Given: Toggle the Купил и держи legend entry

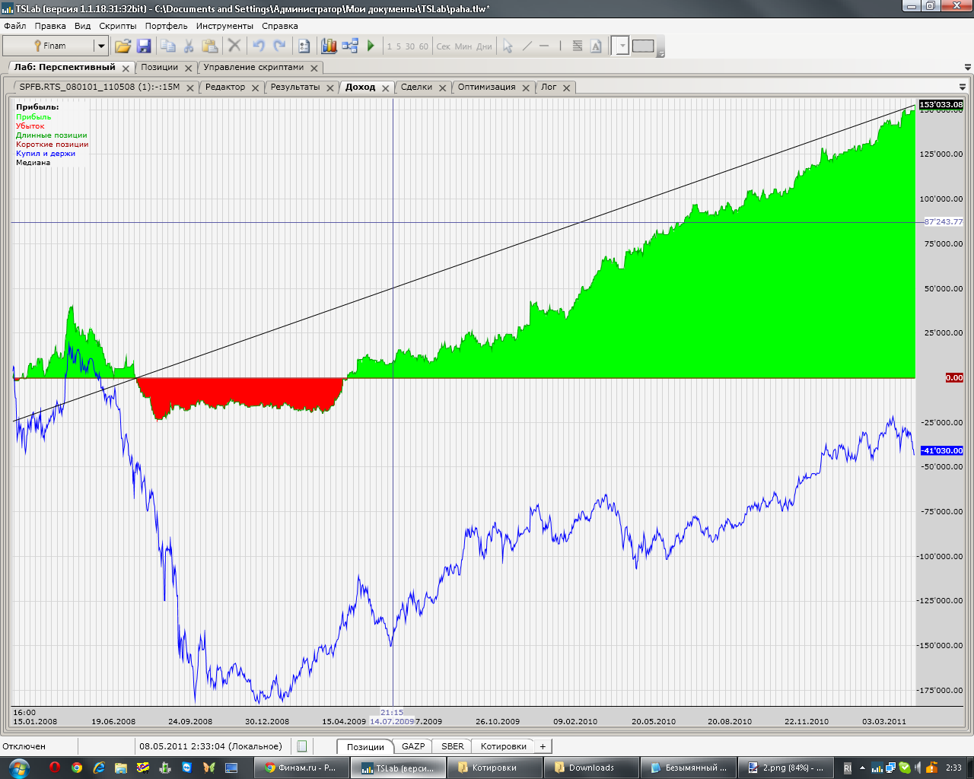Looking at the screenshot, I should (46, 154).
